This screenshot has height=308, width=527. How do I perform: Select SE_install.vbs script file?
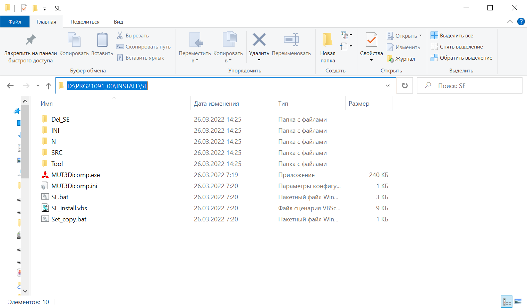click(x=69, y=208)
